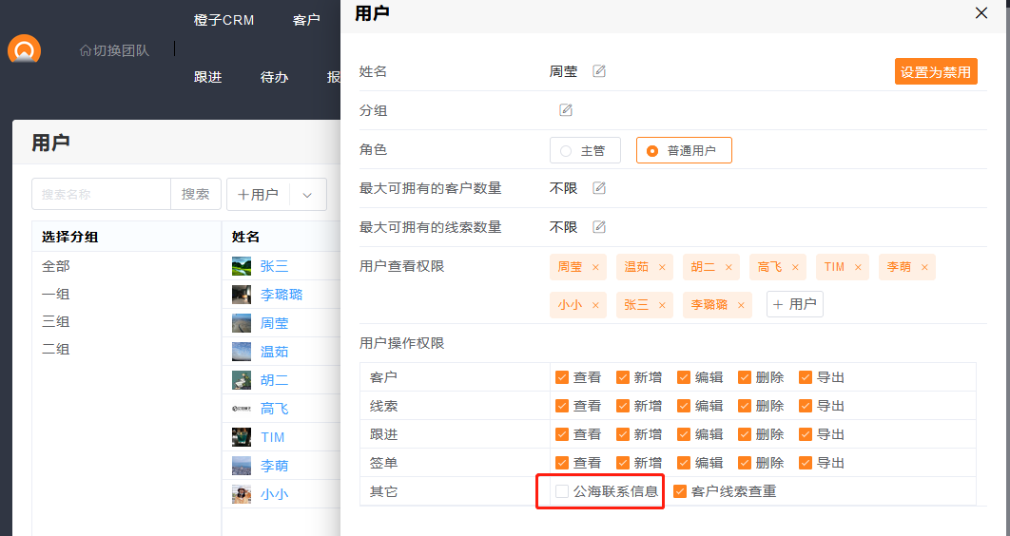Open the 切换团队 team switcher
1010x536 pixels.
click(114, 50)
